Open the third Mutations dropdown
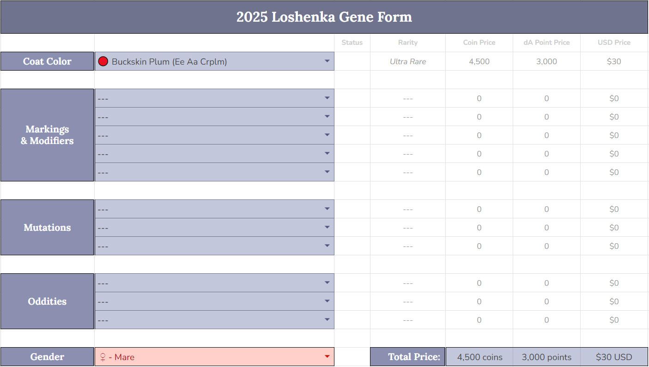This screenshot has width=649, height=367. (x=327, y=246)
